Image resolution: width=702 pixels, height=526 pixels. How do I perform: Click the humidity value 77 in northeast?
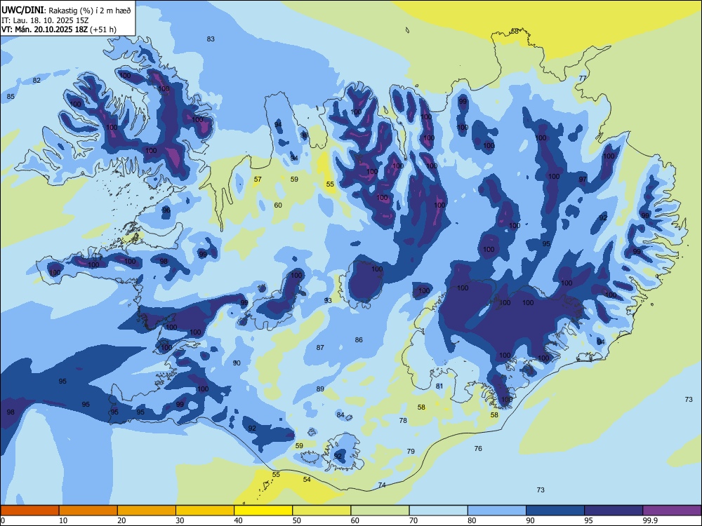pyautogui.click(x=583, y=78)
